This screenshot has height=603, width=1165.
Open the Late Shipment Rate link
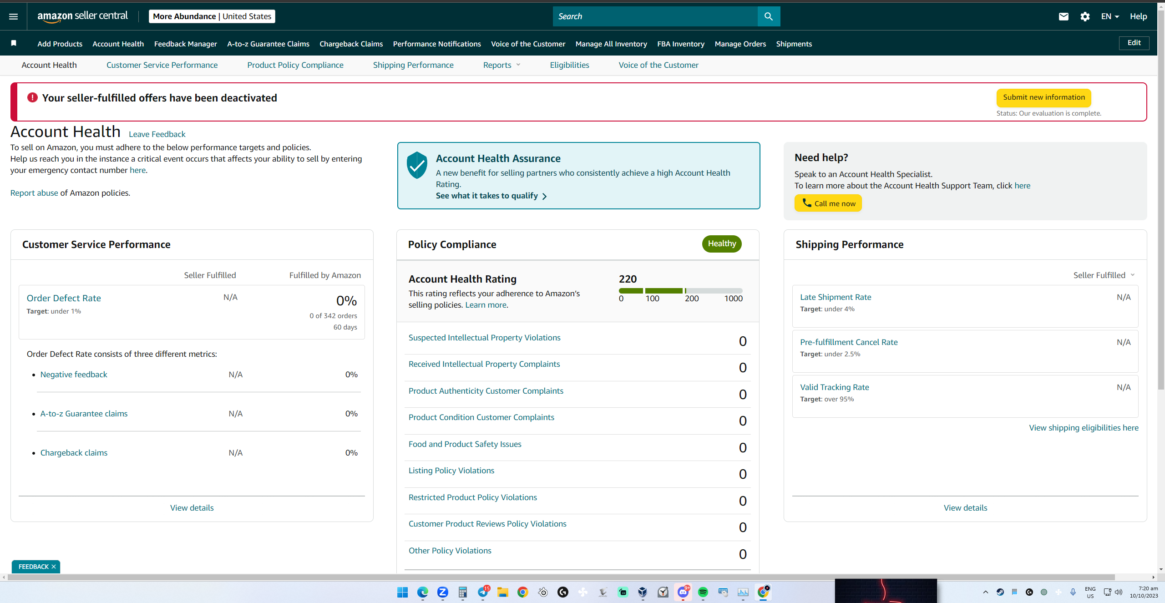click(x=836, y=297)
